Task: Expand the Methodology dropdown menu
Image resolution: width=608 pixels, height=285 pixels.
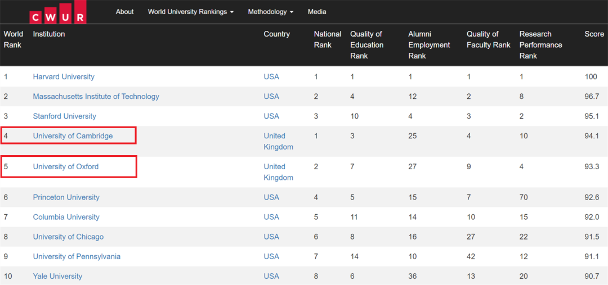Action: click(x=270, y=12)
